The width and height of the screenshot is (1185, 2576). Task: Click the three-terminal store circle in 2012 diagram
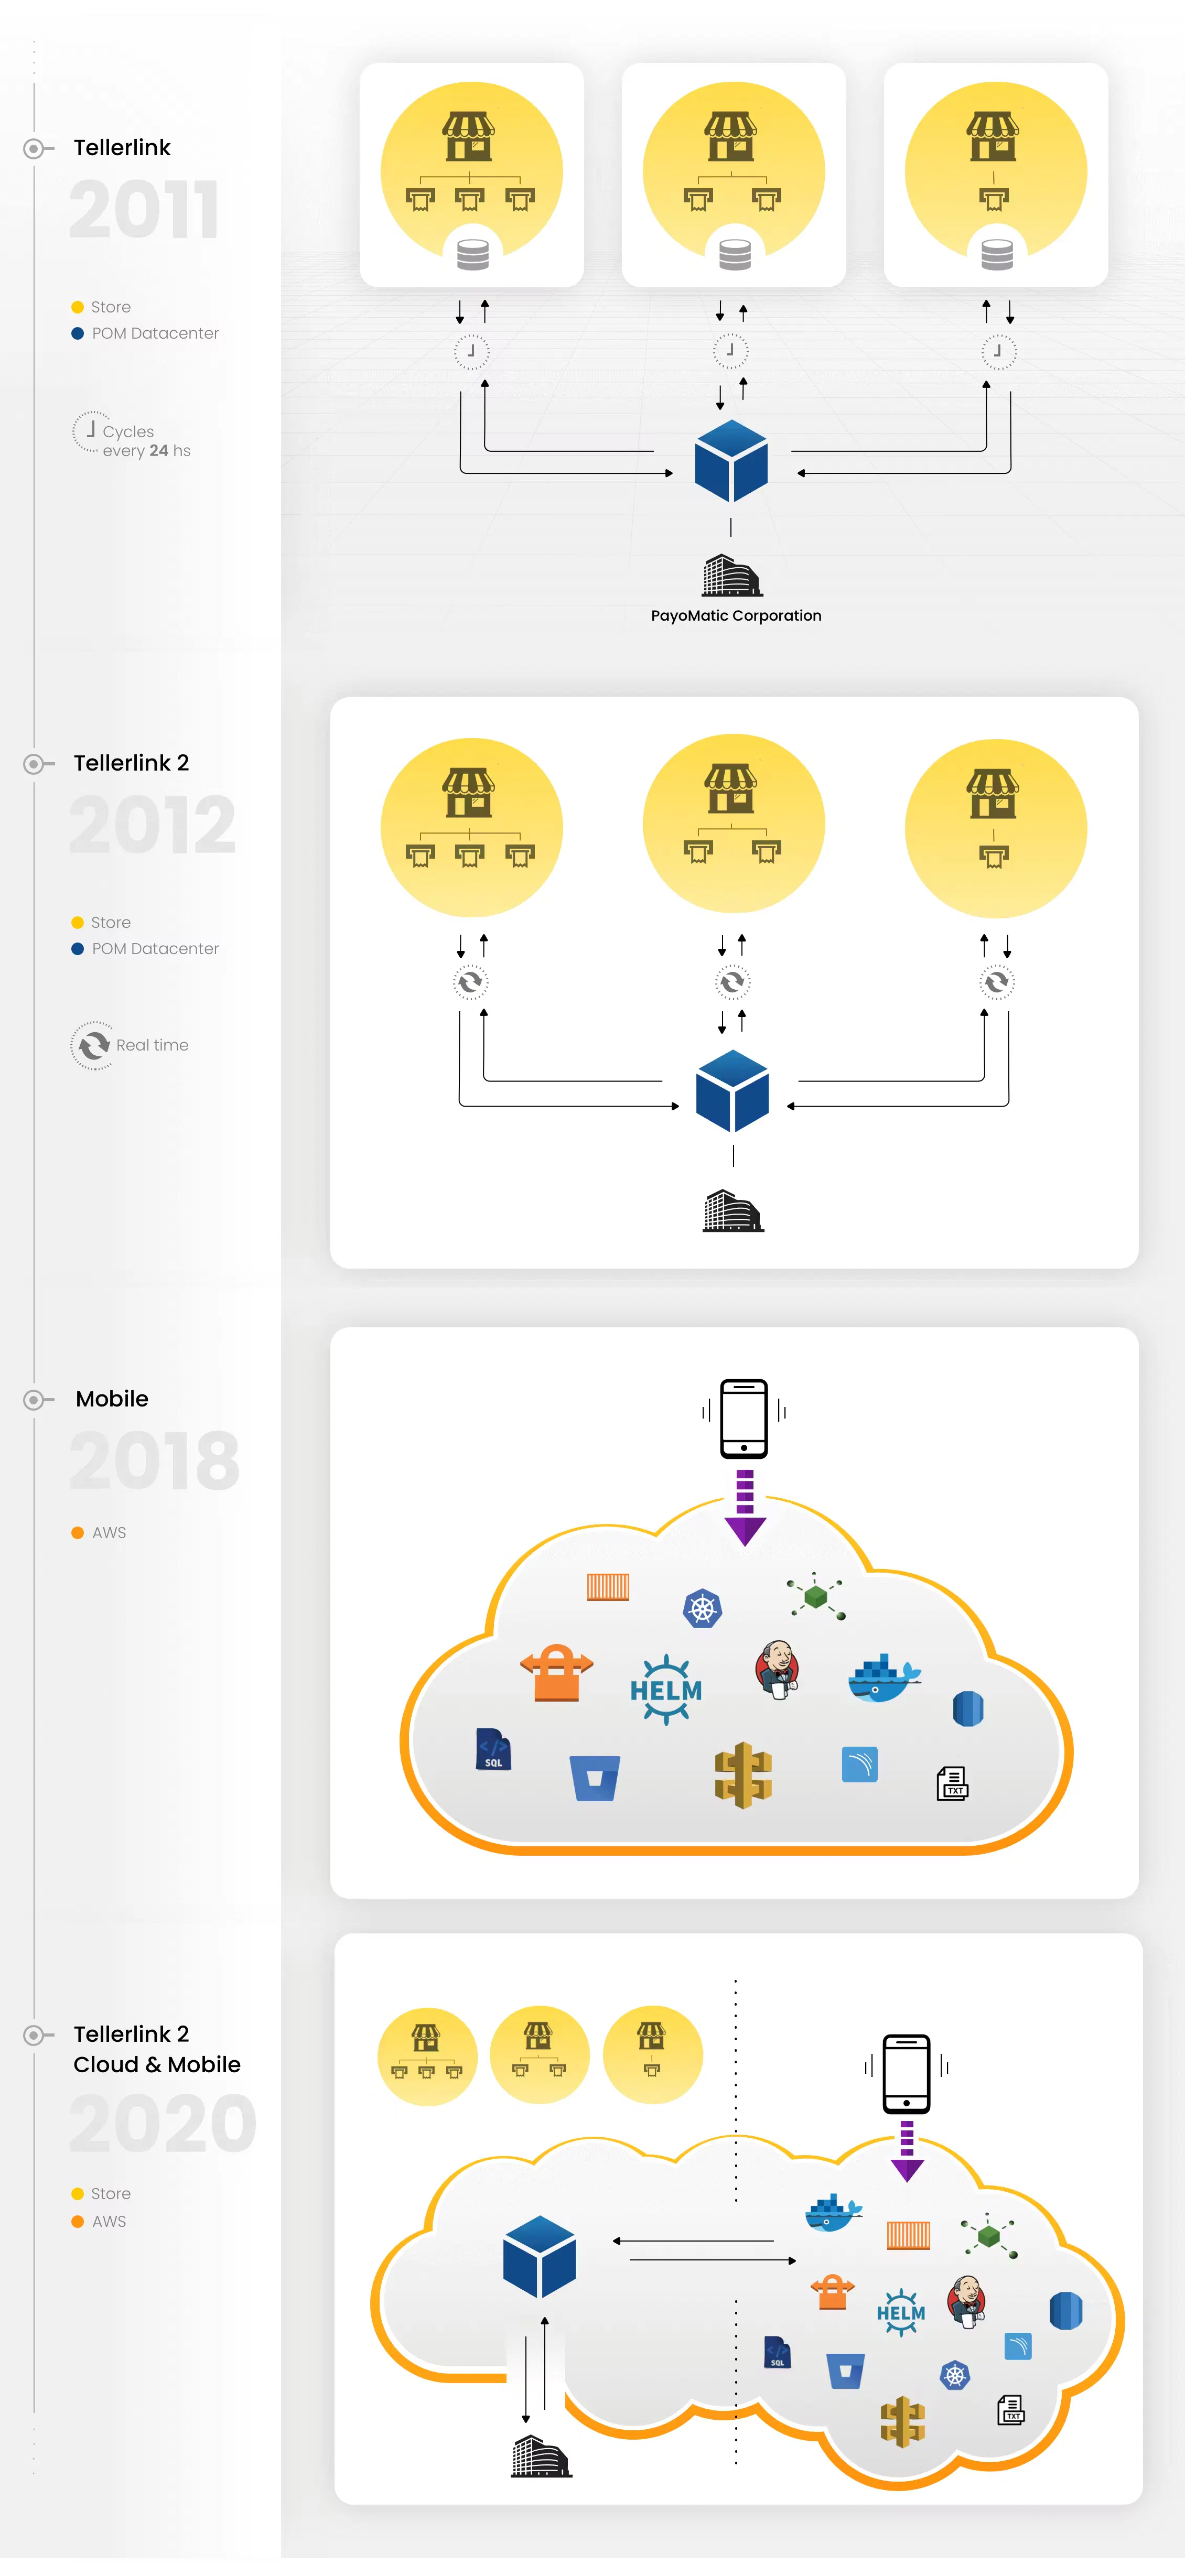pyautogui.click(x=471, y=827)
